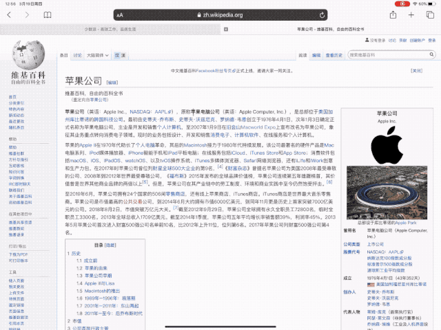The width and height of the screenshot is (441, 330).
Task: Click the black Apple logo image
Action: point(387,145)
